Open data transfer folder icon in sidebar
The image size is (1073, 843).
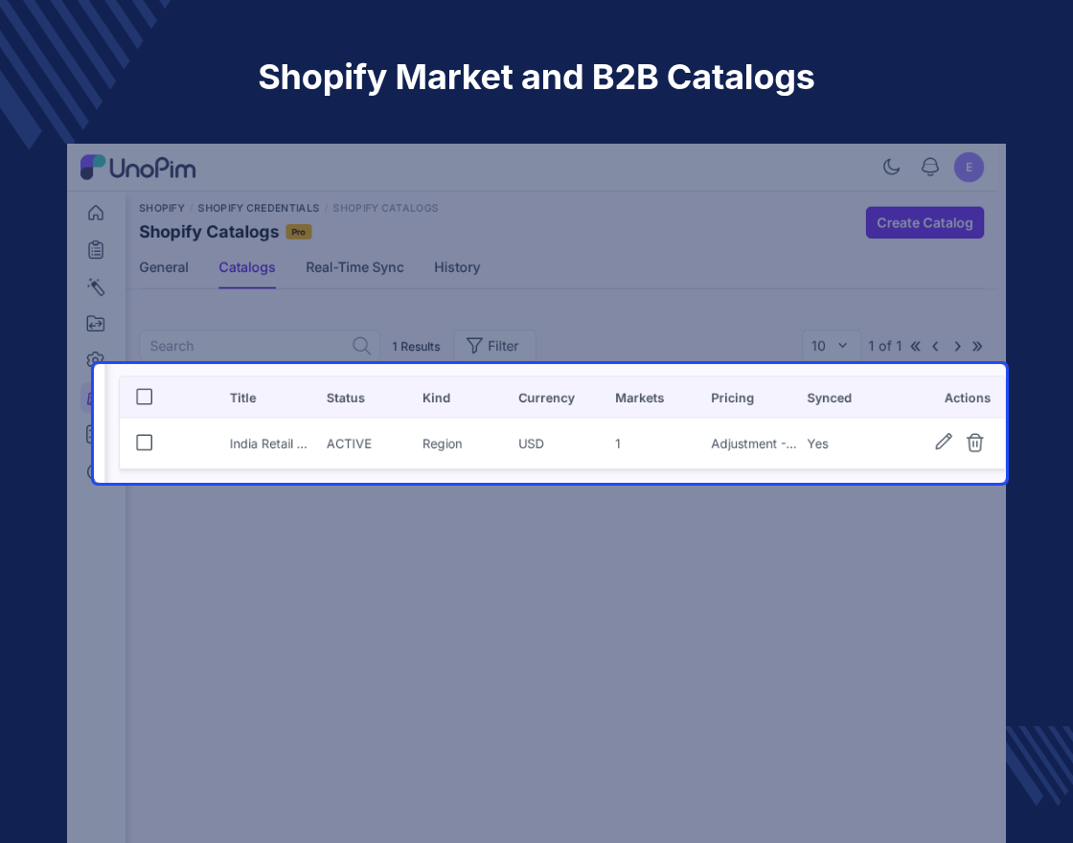(x=96, y=324)
